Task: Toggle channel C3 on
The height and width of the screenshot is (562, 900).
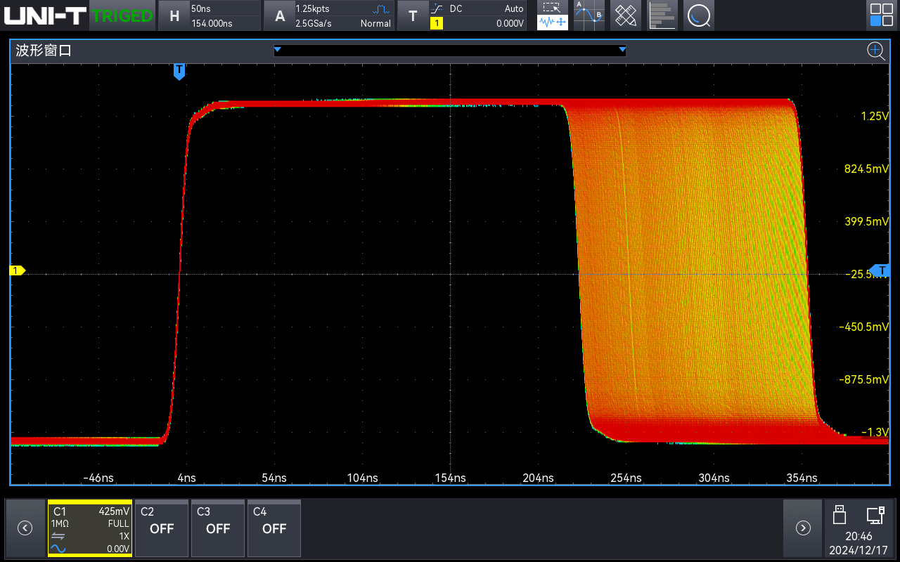Action: click(218, 528)
